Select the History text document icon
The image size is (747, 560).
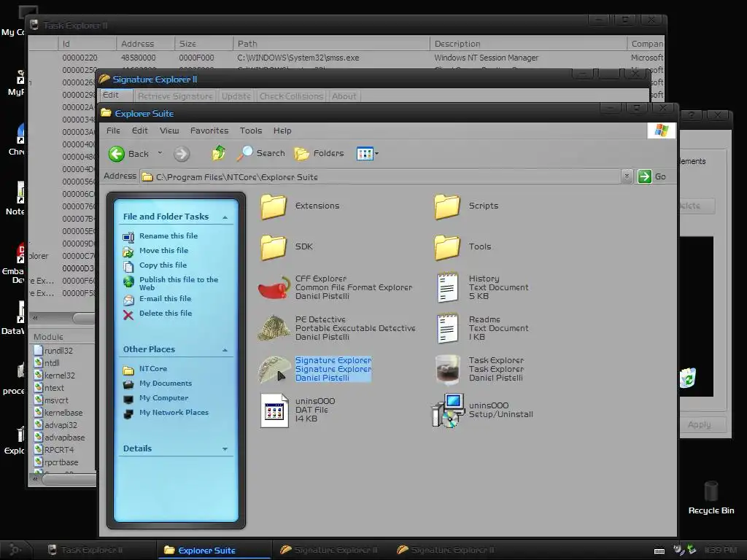tap(447, 287)
